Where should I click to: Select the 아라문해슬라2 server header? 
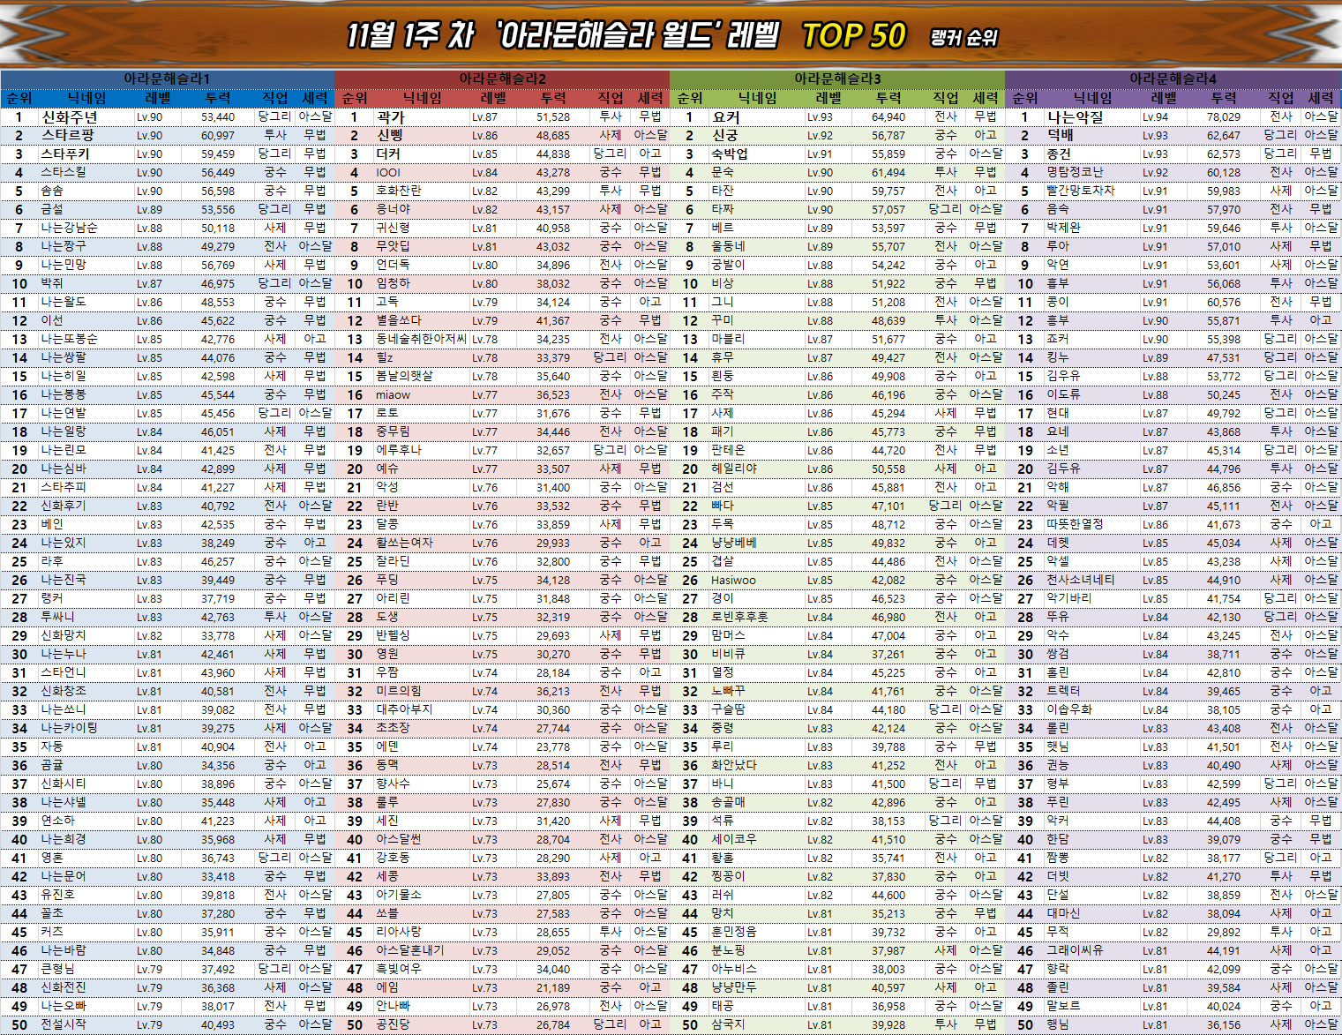(x=502, y=79)
